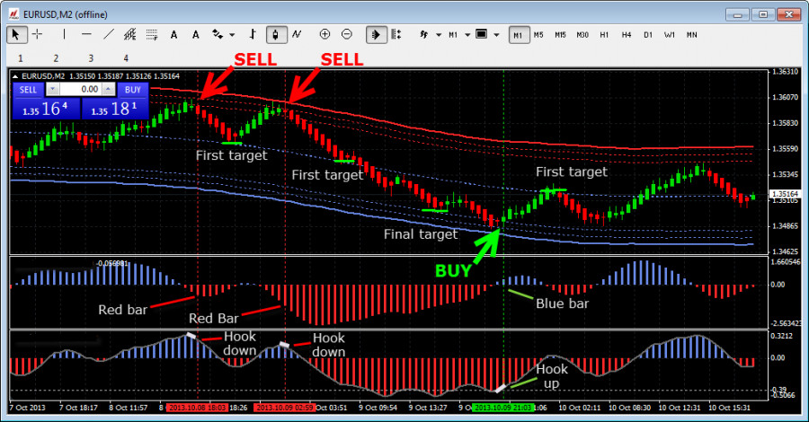The width and height of the screenshot is (809, 422).
Task: Switch to the H1 timeframe
Action: pyautogui.click(x=604, y=35)
